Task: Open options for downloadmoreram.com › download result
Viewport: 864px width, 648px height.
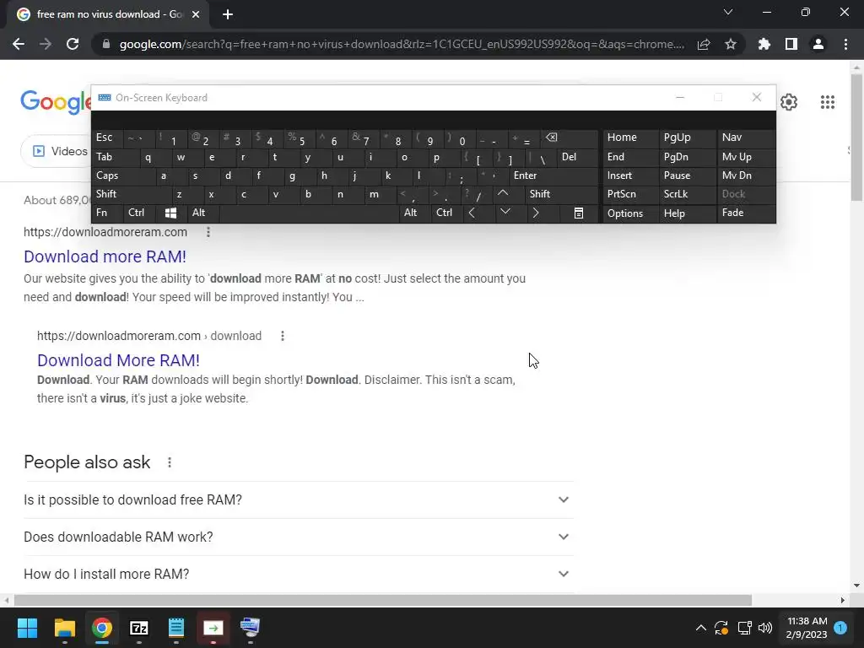Action: tap(283, 336)
